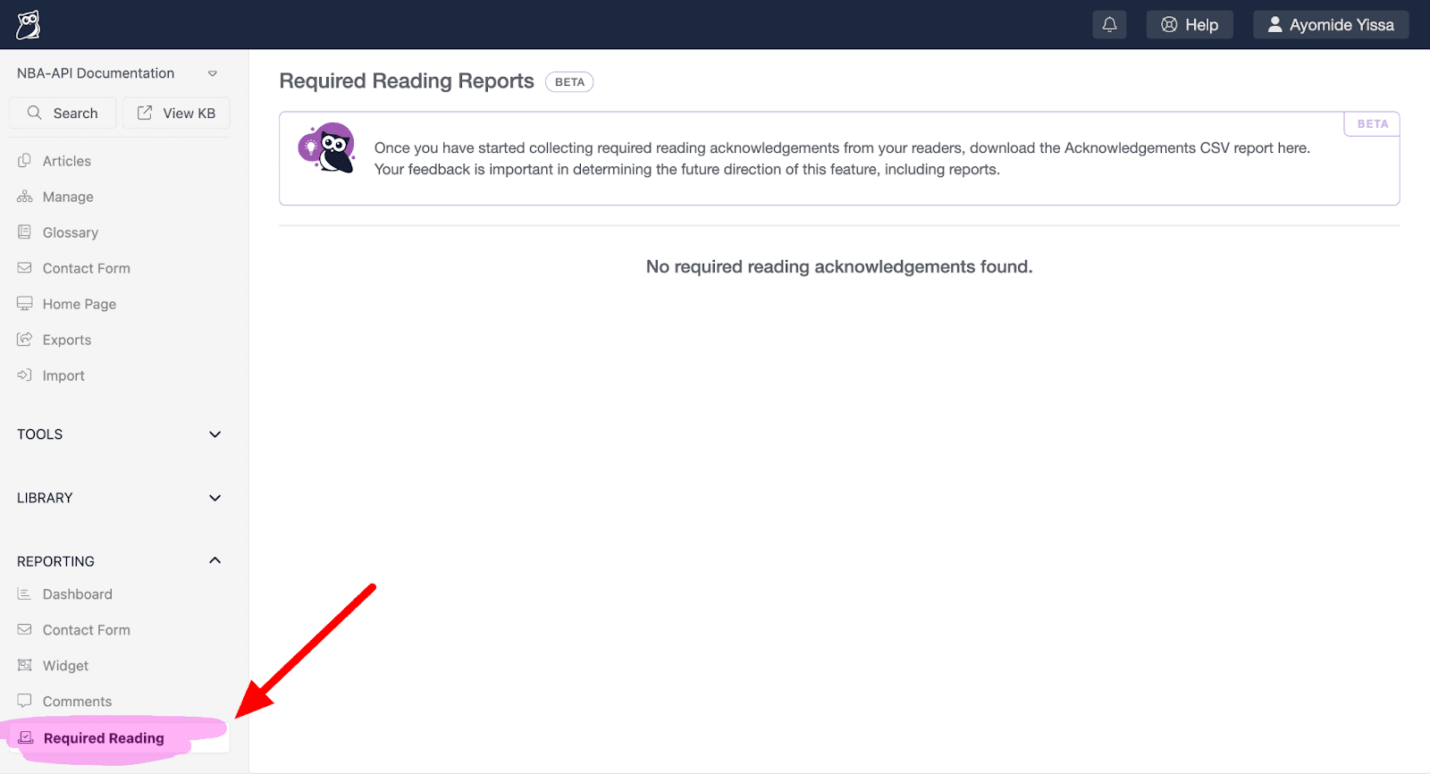Viewport: 1430px width, 774px height.
Task: Click the Search button
Action: pos(63,114)
